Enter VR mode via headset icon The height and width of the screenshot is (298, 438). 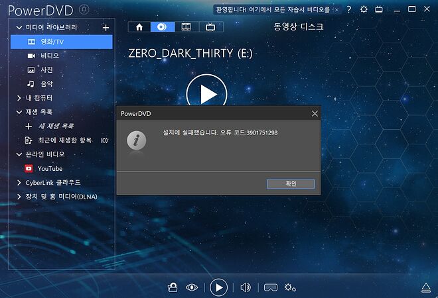coord(271,287)
